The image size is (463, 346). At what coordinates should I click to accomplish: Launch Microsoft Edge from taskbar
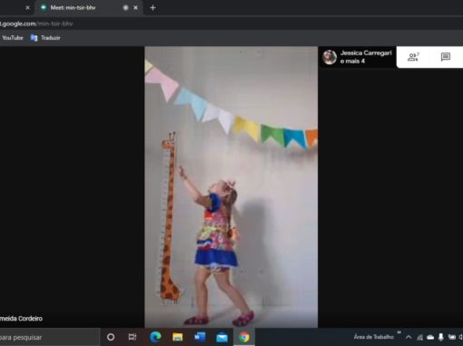coord(155,337)
